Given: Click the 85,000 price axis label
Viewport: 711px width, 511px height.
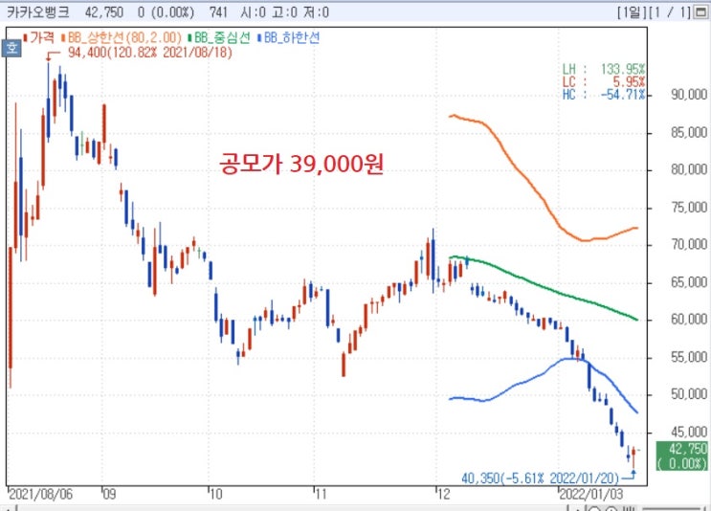Looking at the screenshot, I should pyautogui.click(x=689, y=132).
